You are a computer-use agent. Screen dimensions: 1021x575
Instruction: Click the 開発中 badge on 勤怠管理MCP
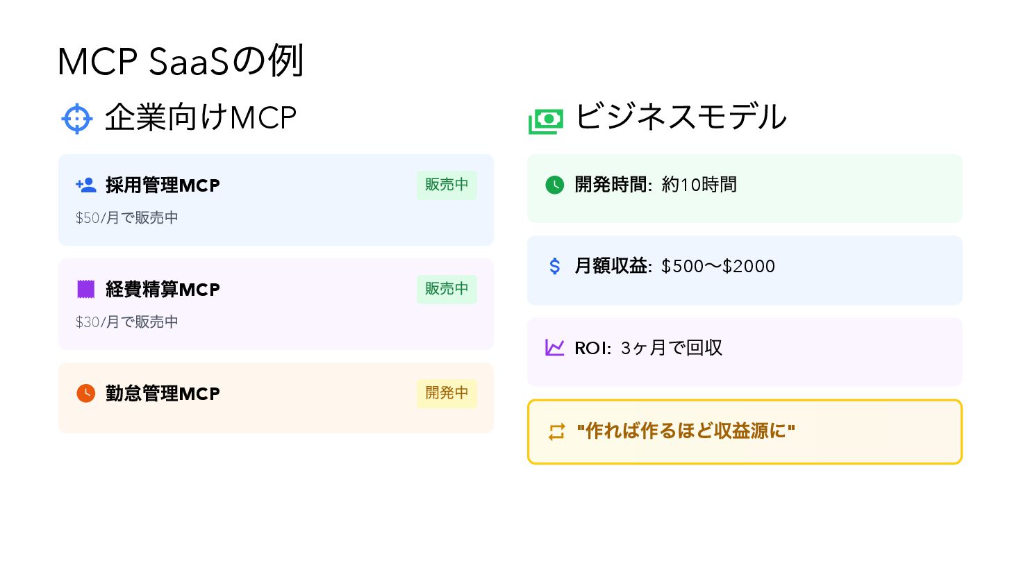[x=447, y=393]
